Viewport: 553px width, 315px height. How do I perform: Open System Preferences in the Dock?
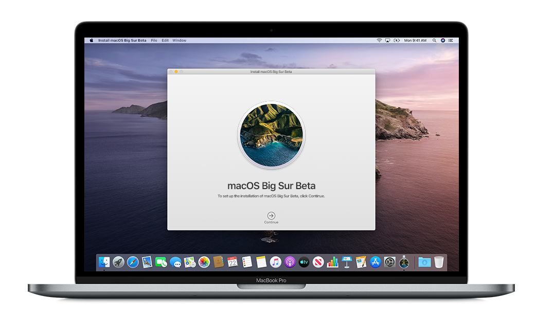[x=390, y=262]
